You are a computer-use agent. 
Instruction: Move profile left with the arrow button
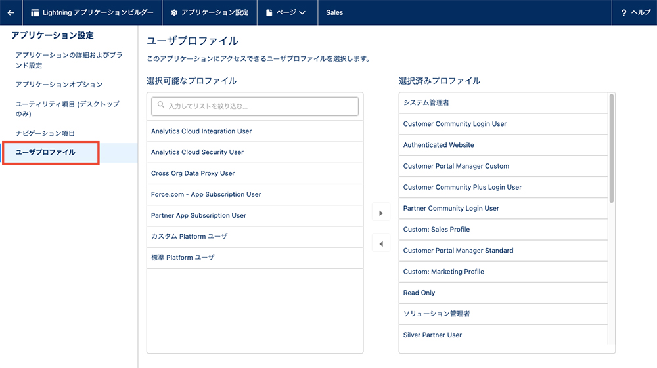point(381,244)
